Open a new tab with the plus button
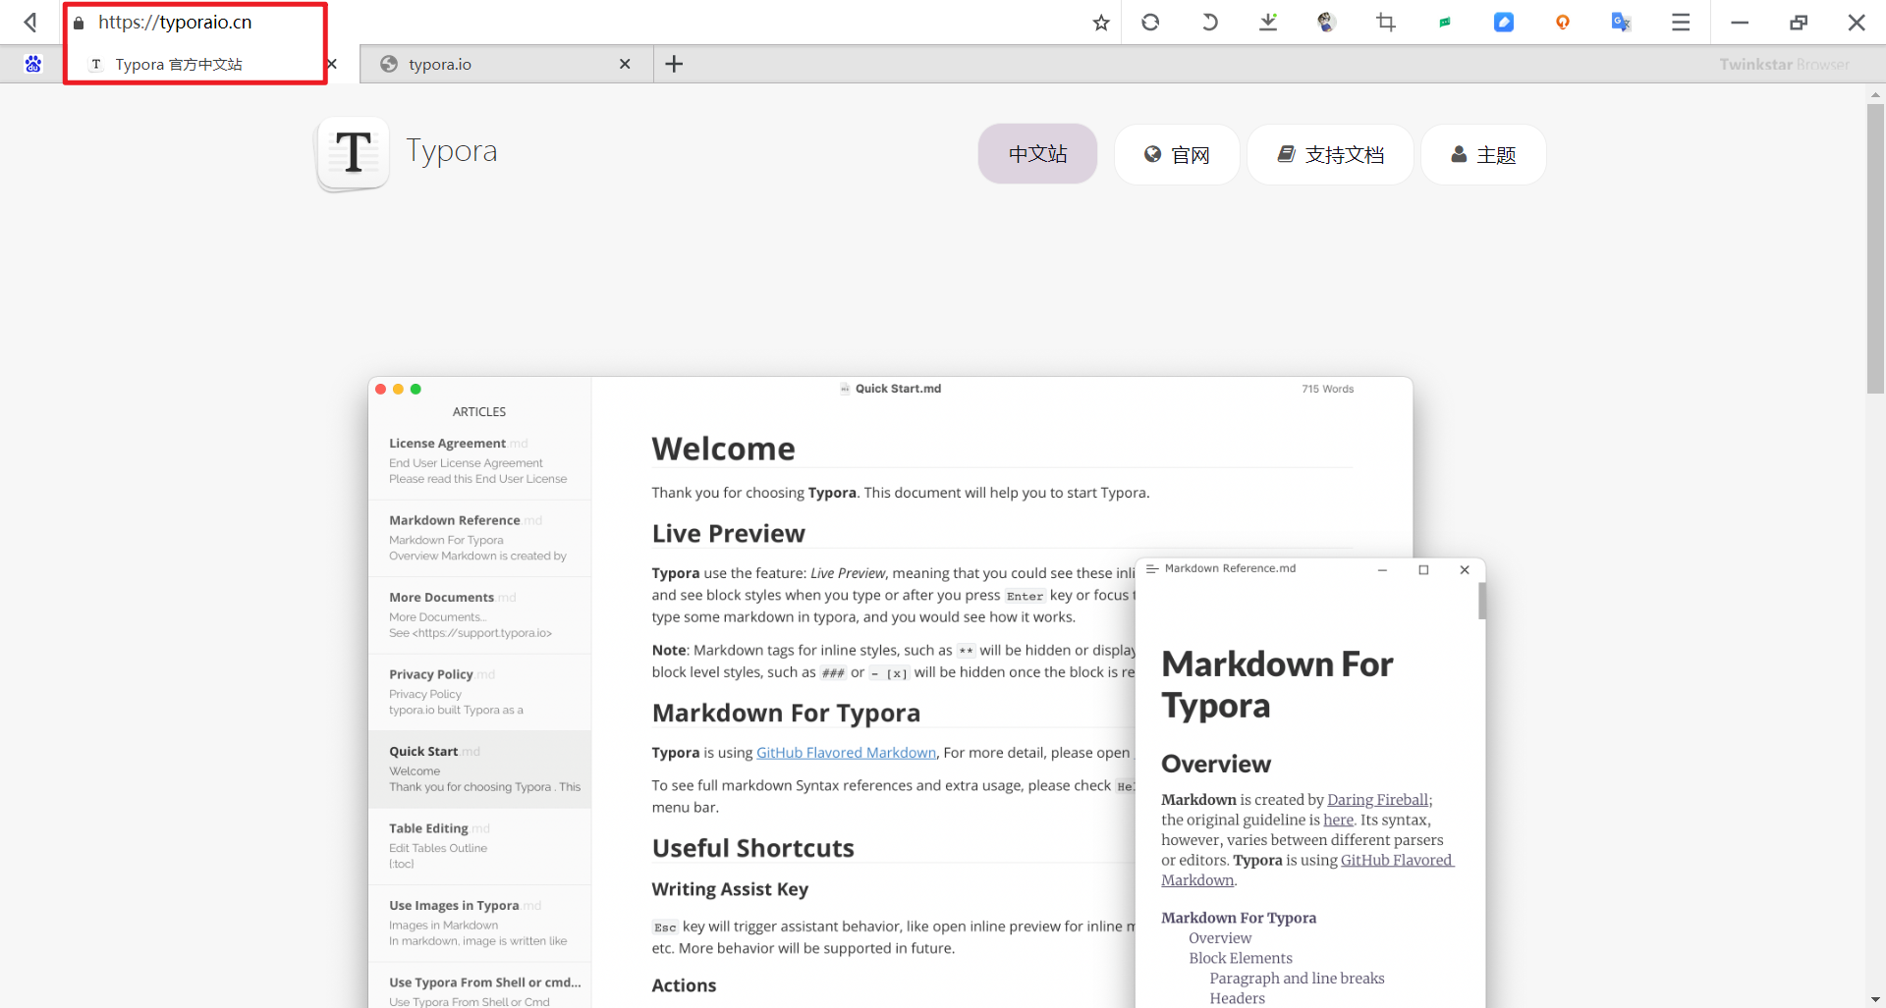The image size is (1886, 1008). tap(674, 64)
